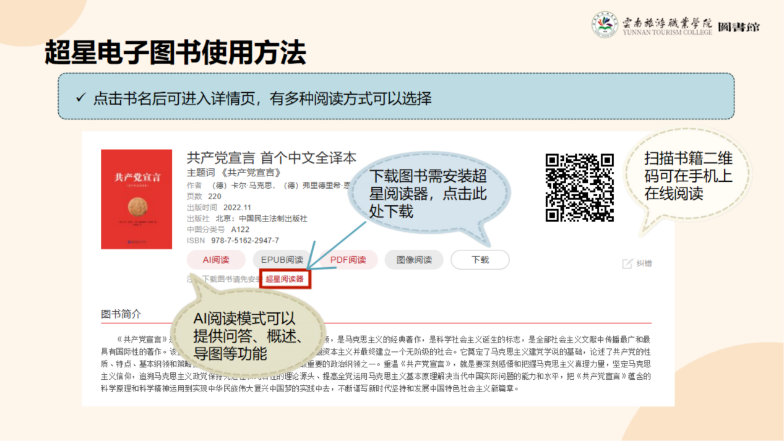This screenshot has width=784, height=441.
Task: Click the checkmark bullet in the blue banner
Action: [x=80, y=98]
